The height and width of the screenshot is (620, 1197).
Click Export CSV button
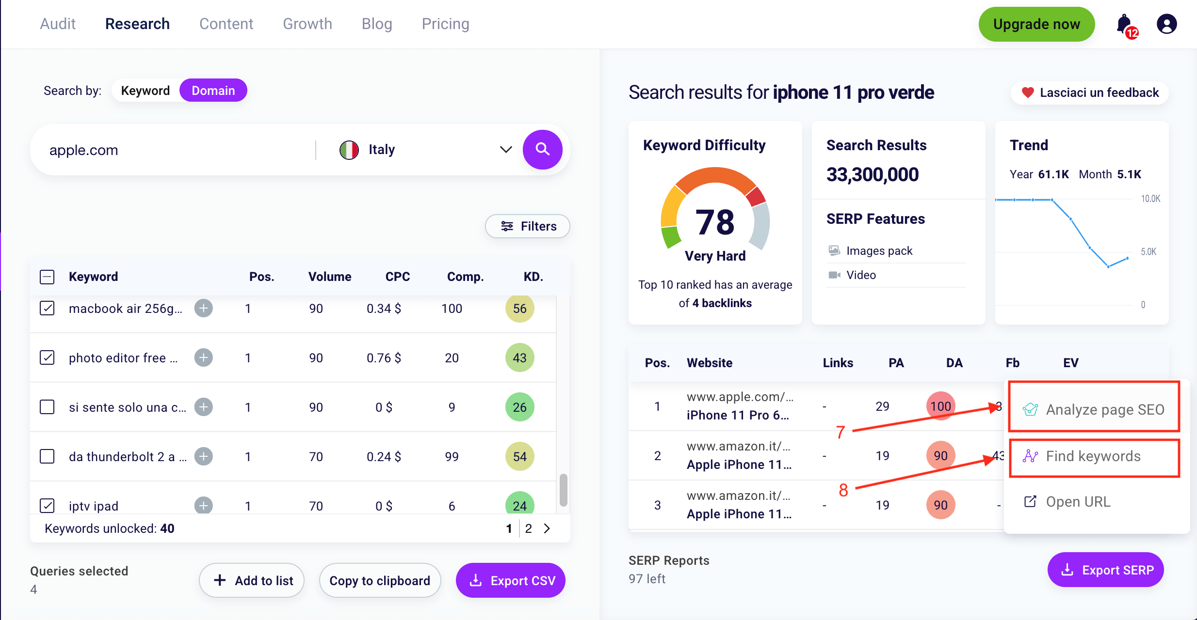(x=511, y=580)
